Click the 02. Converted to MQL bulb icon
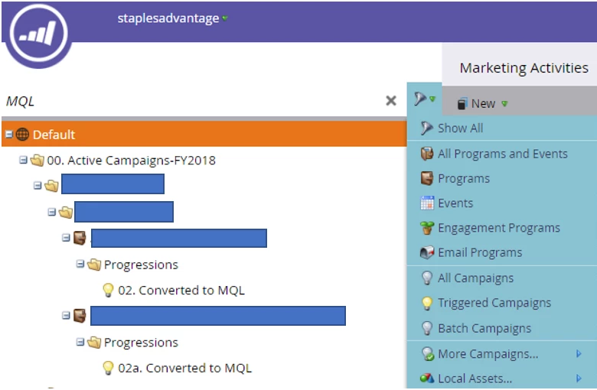This screenshot has height=390, width=597. pos(108,290)
